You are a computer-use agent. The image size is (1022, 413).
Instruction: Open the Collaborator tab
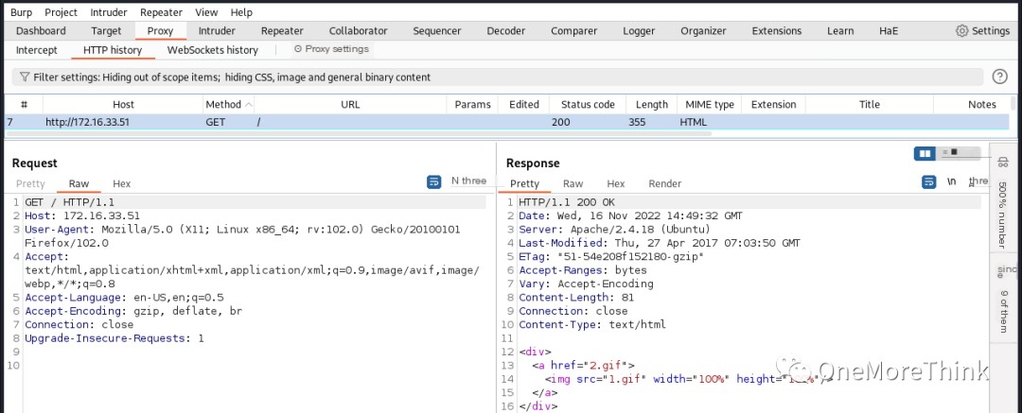(359, 30)
